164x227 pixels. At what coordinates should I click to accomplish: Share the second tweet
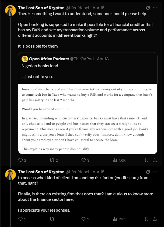click(155, 219)
